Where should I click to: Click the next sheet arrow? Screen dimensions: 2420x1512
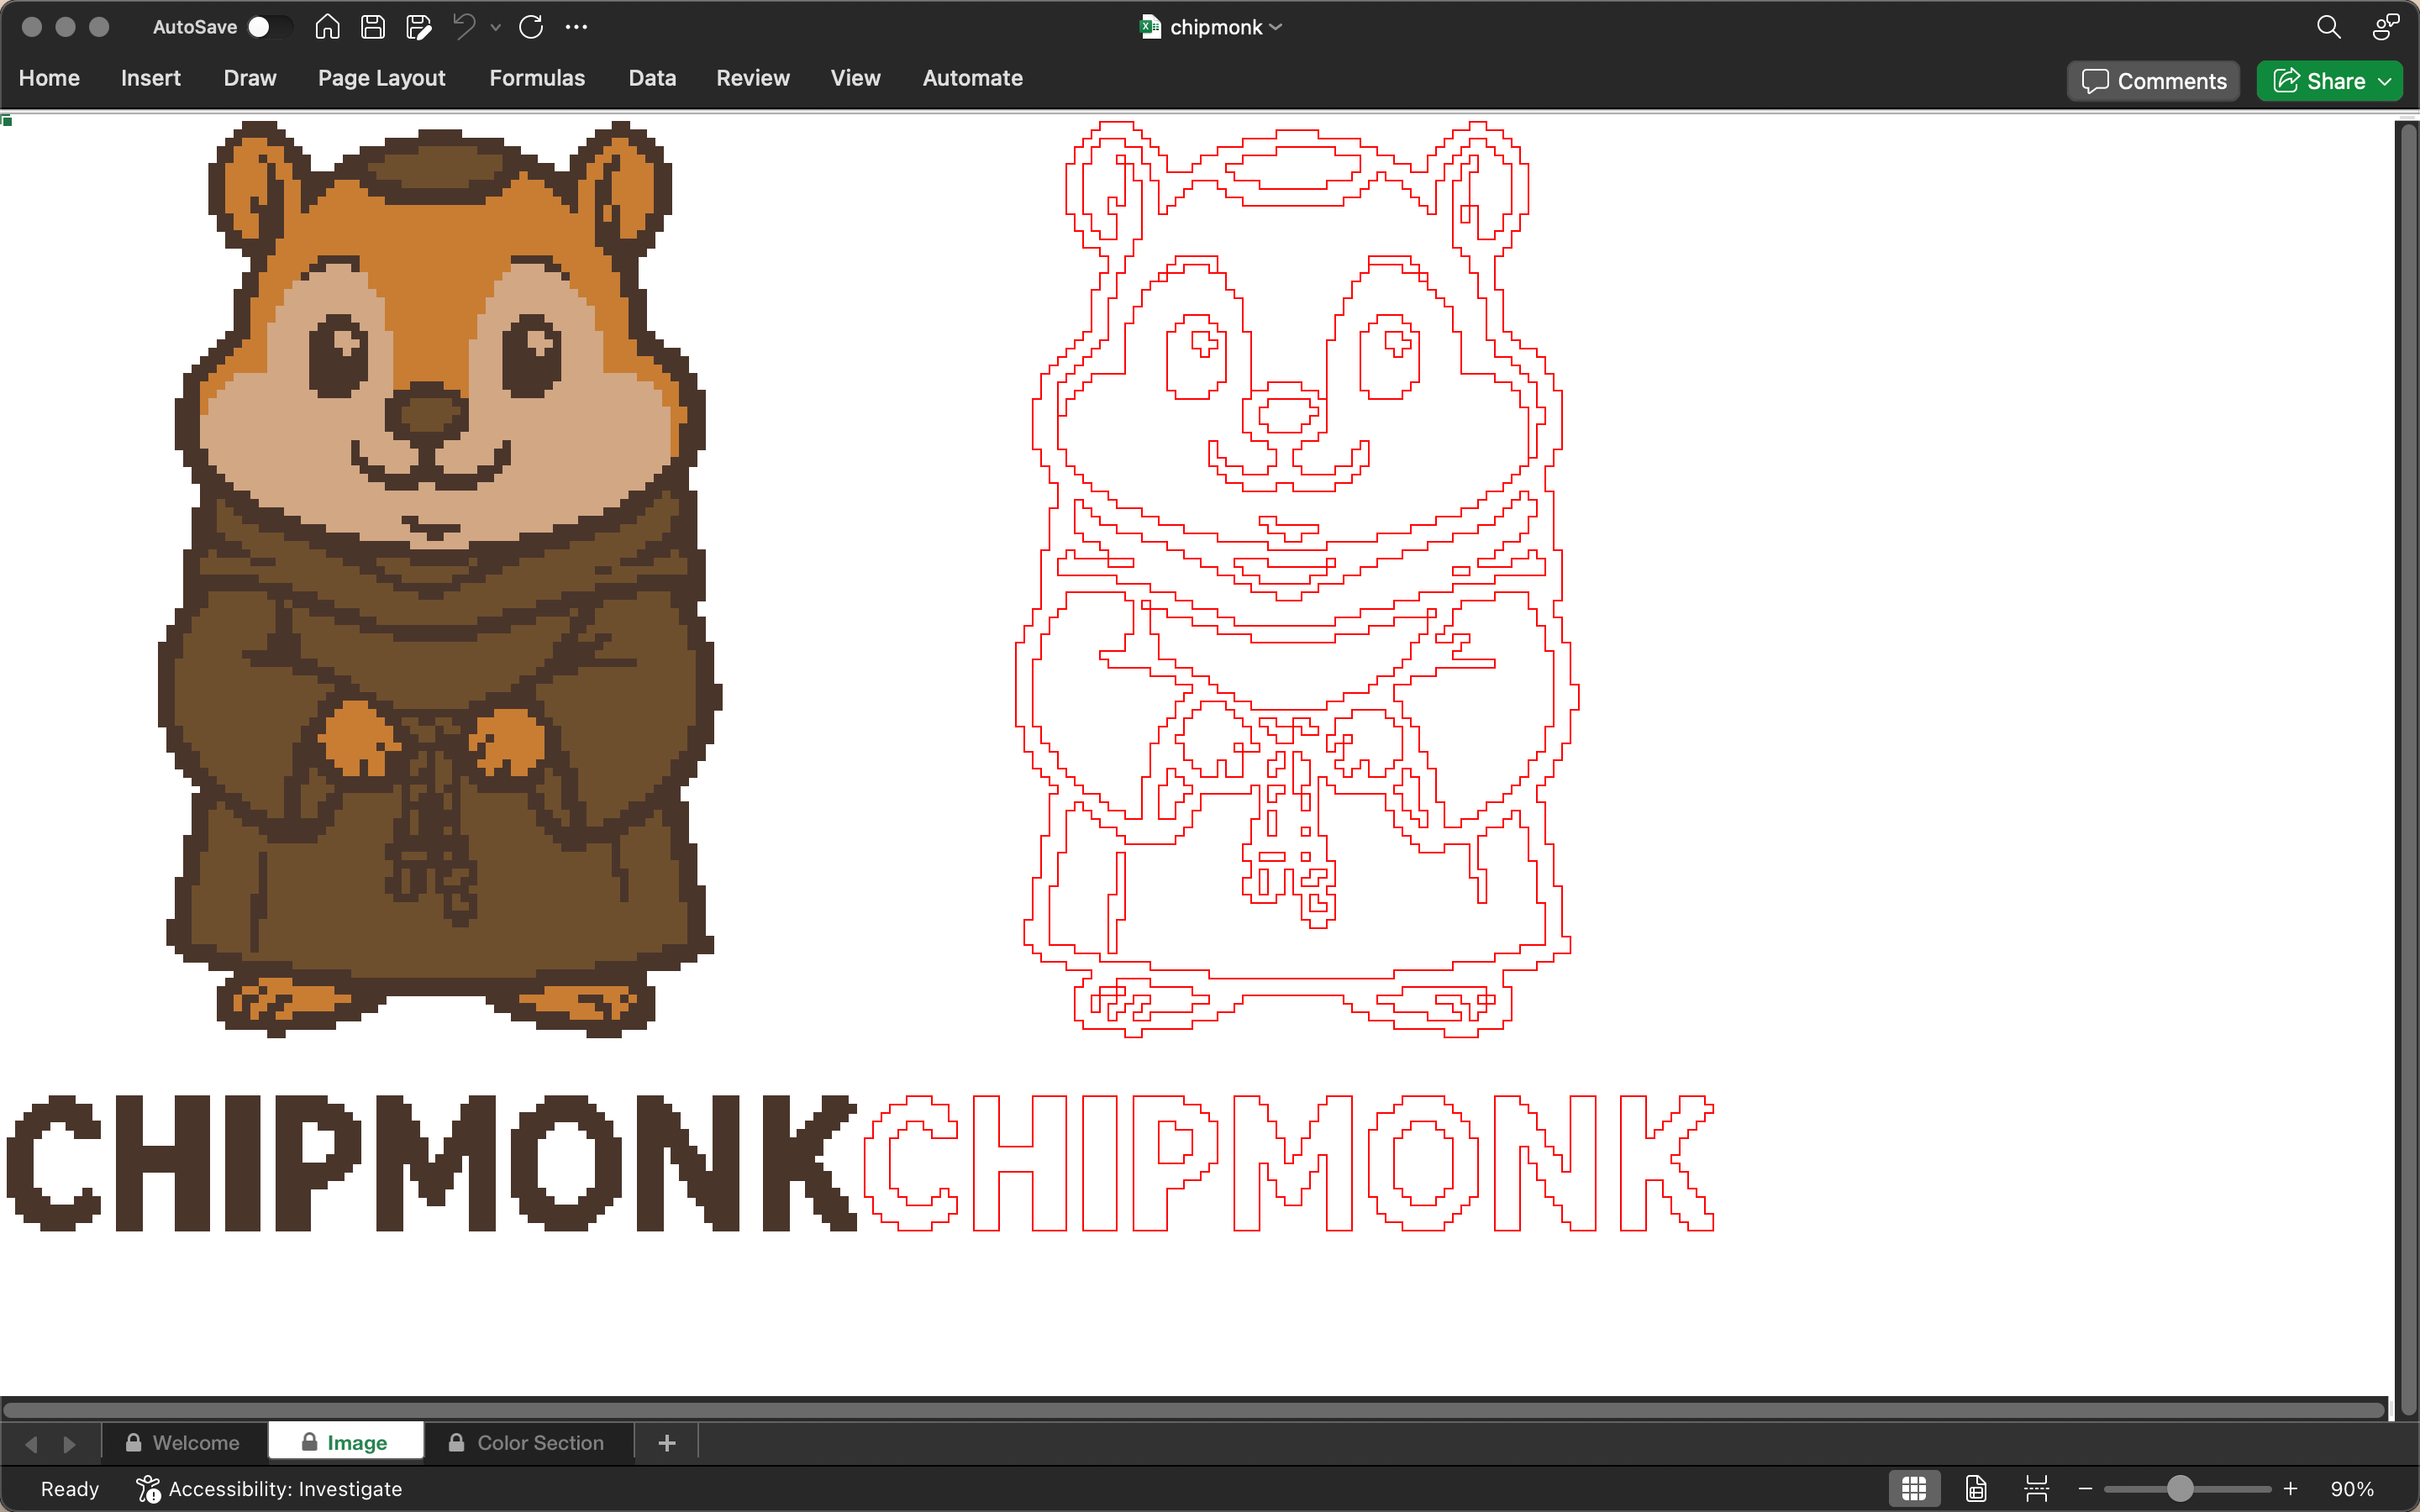coord(69,1444)
